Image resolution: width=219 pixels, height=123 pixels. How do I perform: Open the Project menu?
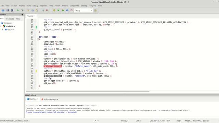point(22,6)
